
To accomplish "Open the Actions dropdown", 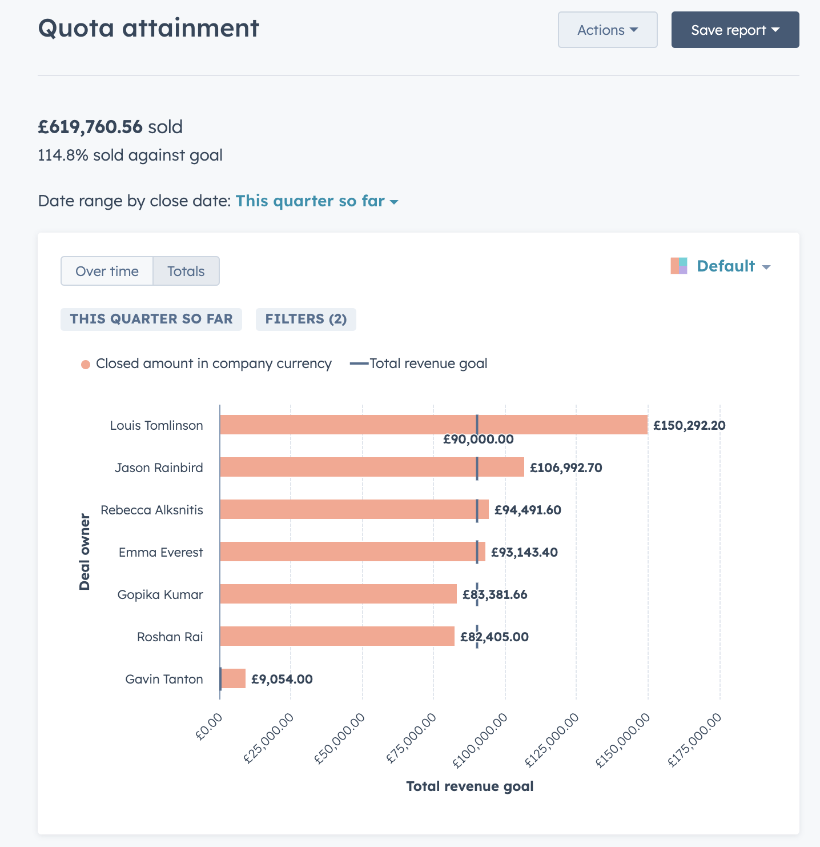I will pyautogui.click(x=607, y=30).
